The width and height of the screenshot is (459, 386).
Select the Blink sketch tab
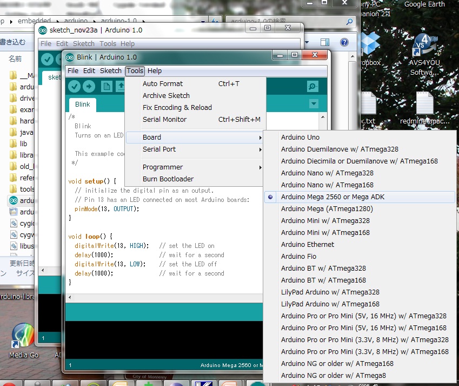pos(82,104)
